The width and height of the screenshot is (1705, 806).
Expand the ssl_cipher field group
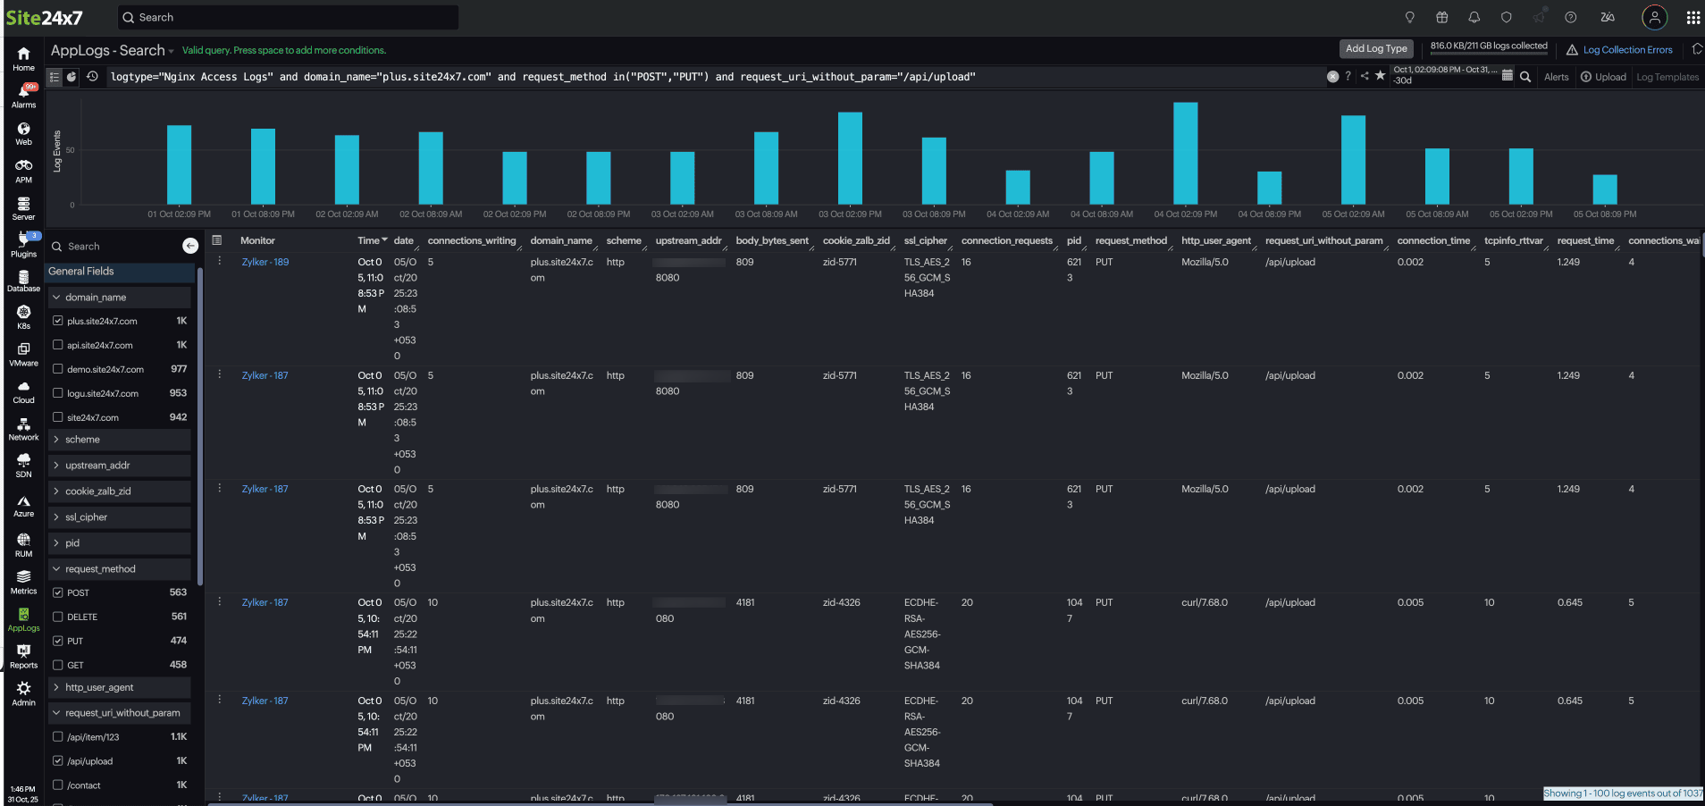click(56, 517)
